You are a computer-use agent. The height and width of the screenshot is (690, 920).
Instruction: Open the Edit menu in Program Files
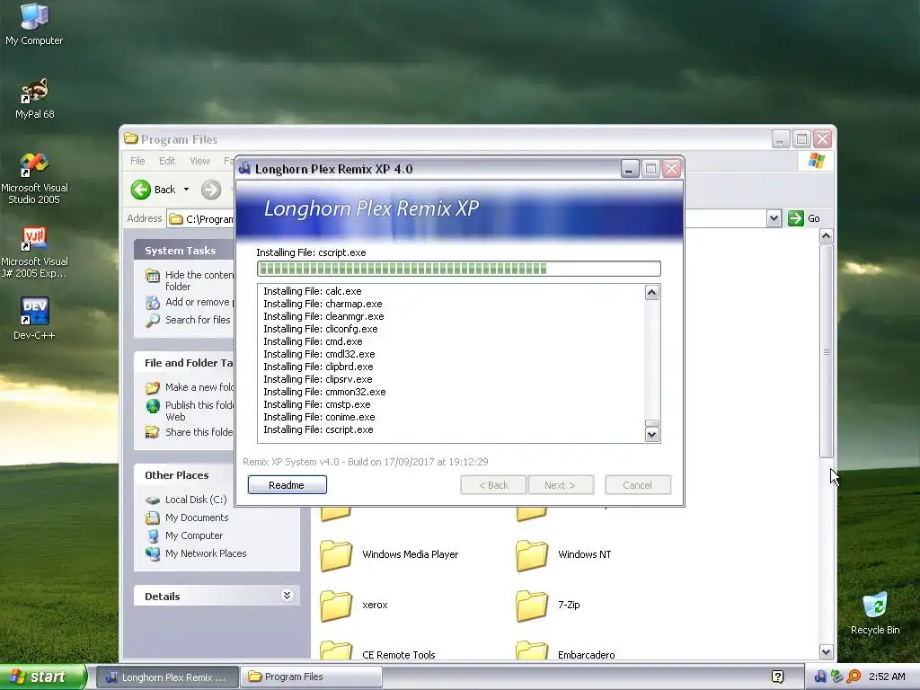(167, 161)
